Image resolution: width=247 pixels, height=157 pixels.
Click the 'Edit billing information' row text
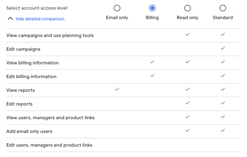pyautogui.click(x=31, y=76)
